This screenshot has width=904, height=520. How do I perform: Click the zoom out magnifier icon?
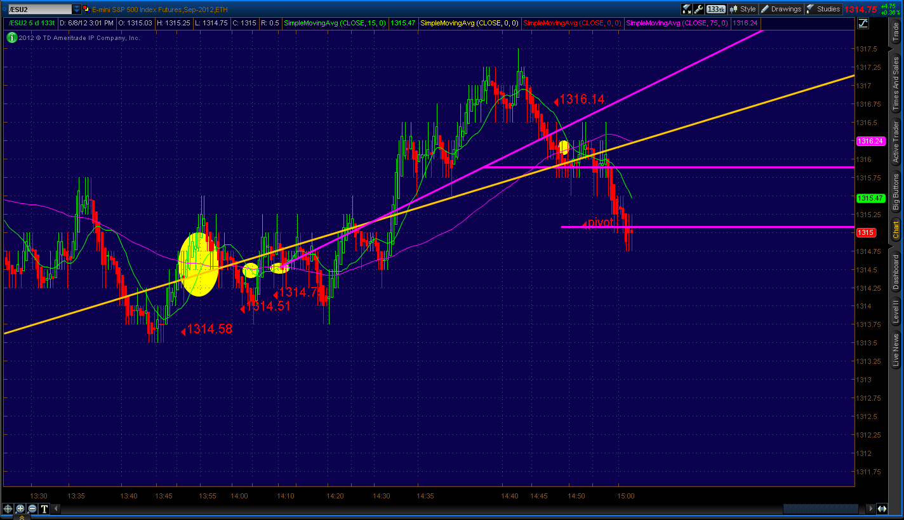click(32, 509)
